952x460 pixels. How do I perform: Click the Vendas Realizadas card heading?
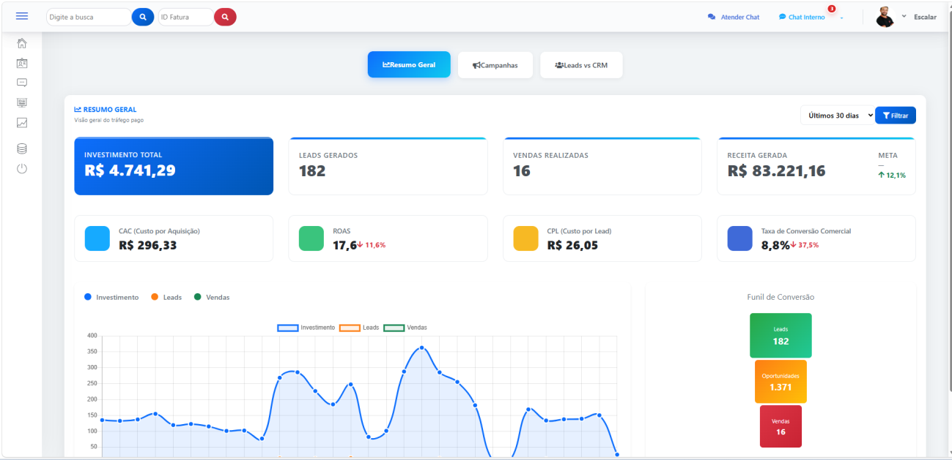pos(550,155)
